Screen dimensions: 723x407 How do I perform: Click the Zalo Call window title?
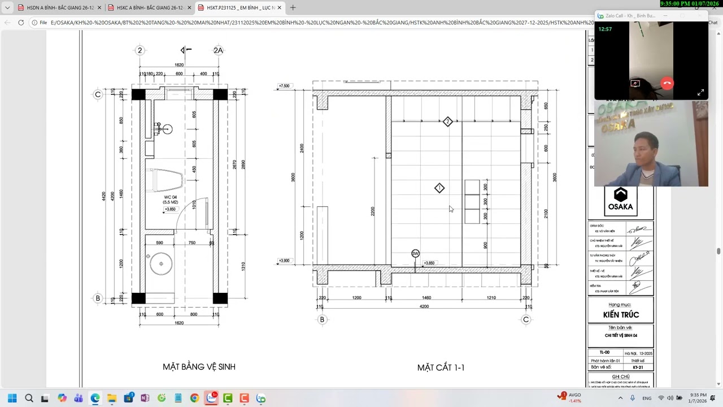tap(630, 16)
